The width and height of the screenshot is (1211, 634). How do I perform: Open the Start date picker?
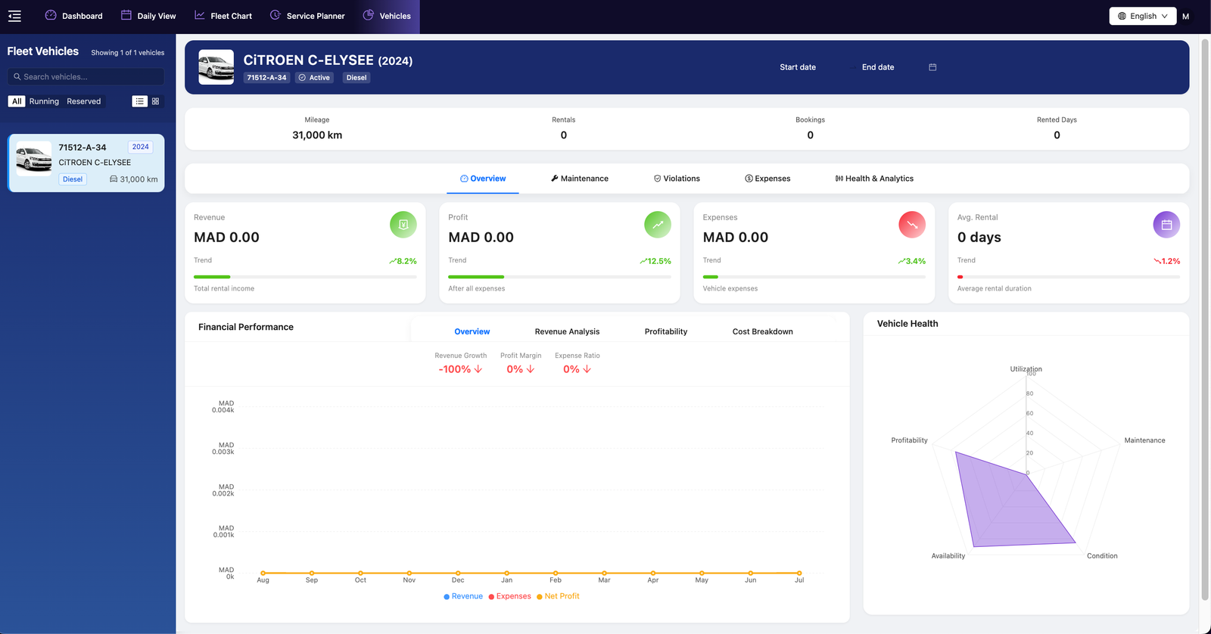coord(798,67)
